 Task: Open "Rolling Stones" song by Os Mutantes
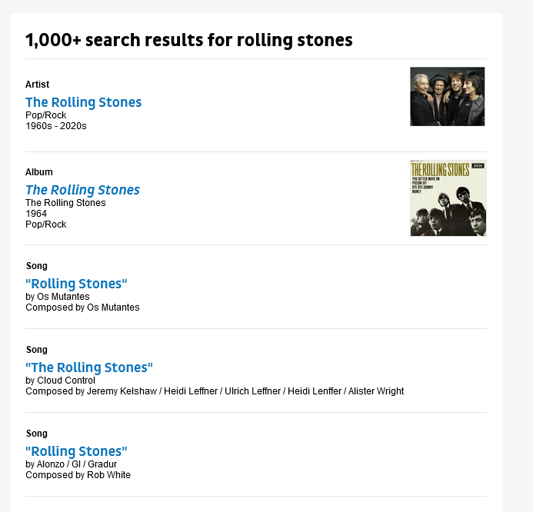pyautogui.click(x=76, y=284)
